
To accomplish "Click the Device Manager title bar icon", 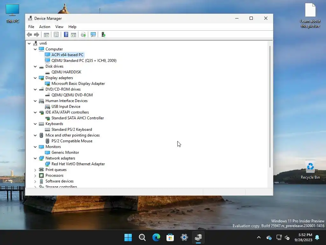I will (30, 18).
